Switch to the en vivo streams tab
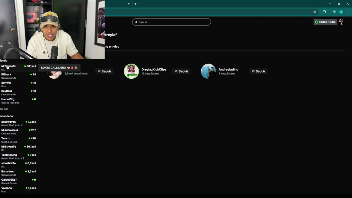This screenshot has height=198, width=352. pyautogui.click(x=112, y=46)
